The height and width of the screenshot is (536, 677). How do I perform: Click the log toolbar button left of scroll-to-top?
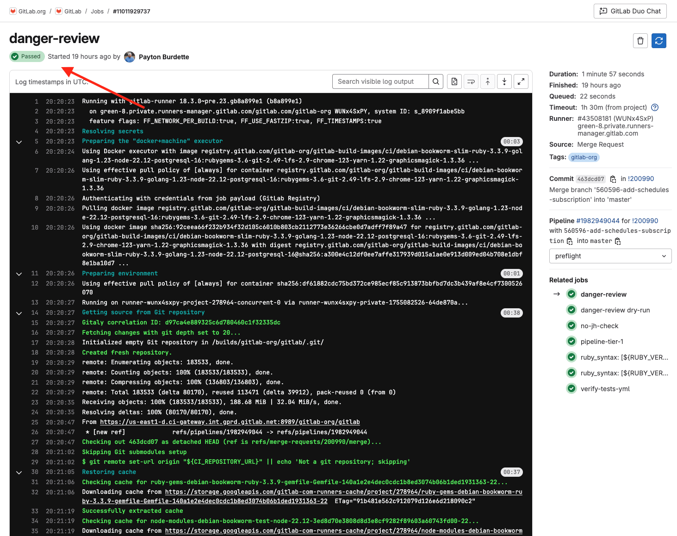point(471,81)
